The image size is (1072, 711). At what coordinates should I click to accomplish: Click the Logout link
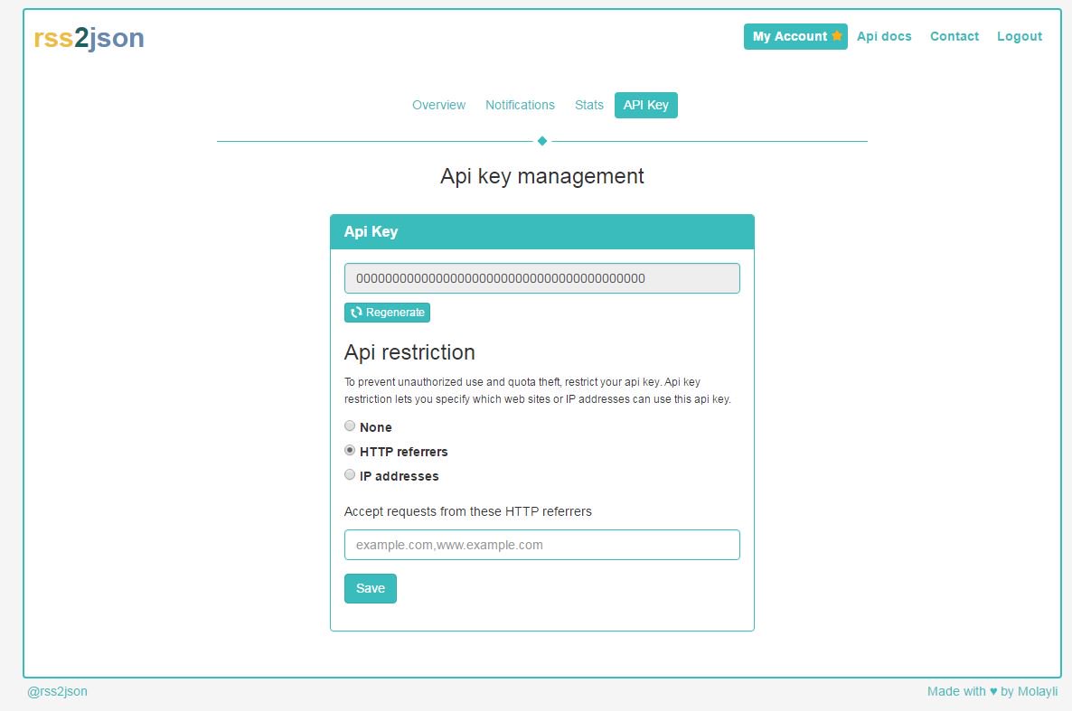[x=1019, y=36]
